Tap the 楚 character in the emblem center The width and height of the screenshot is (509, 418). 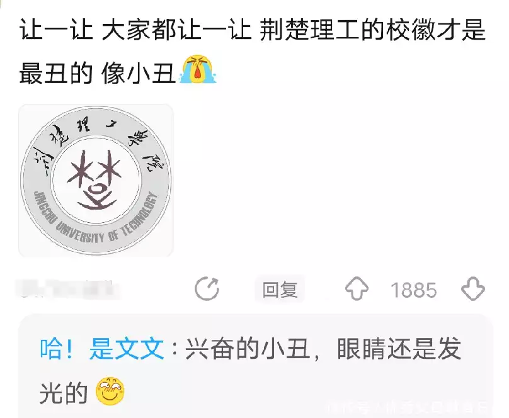click(x=96, y=180)
